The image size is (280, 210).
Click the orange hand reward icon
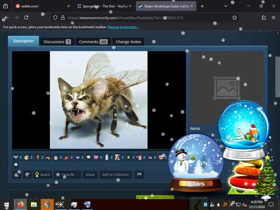point(48,157)
